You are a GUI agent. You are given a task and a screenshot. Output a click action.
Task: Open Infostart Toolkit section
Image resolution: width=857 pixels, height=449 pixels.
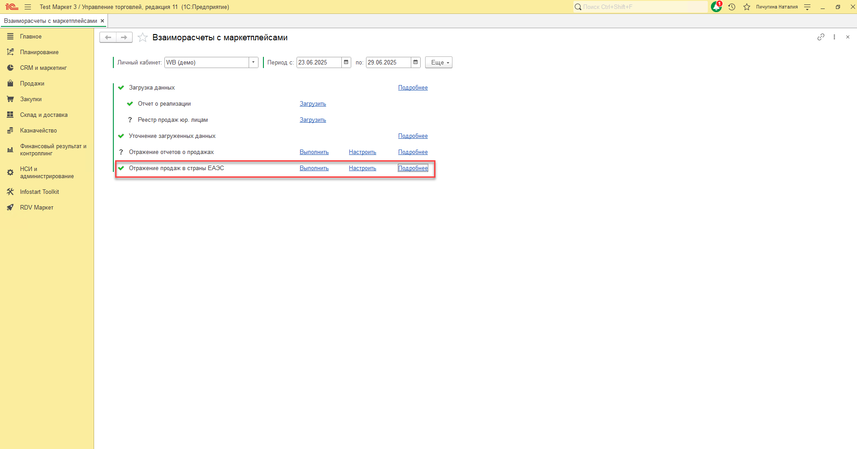[x=47, y=192]
